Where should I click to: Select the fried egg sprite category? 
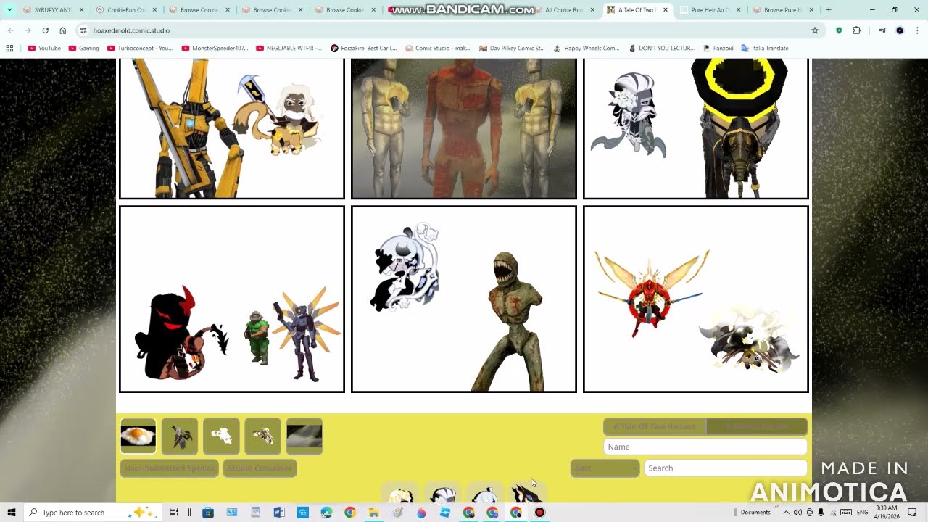[x=138, y=436]
